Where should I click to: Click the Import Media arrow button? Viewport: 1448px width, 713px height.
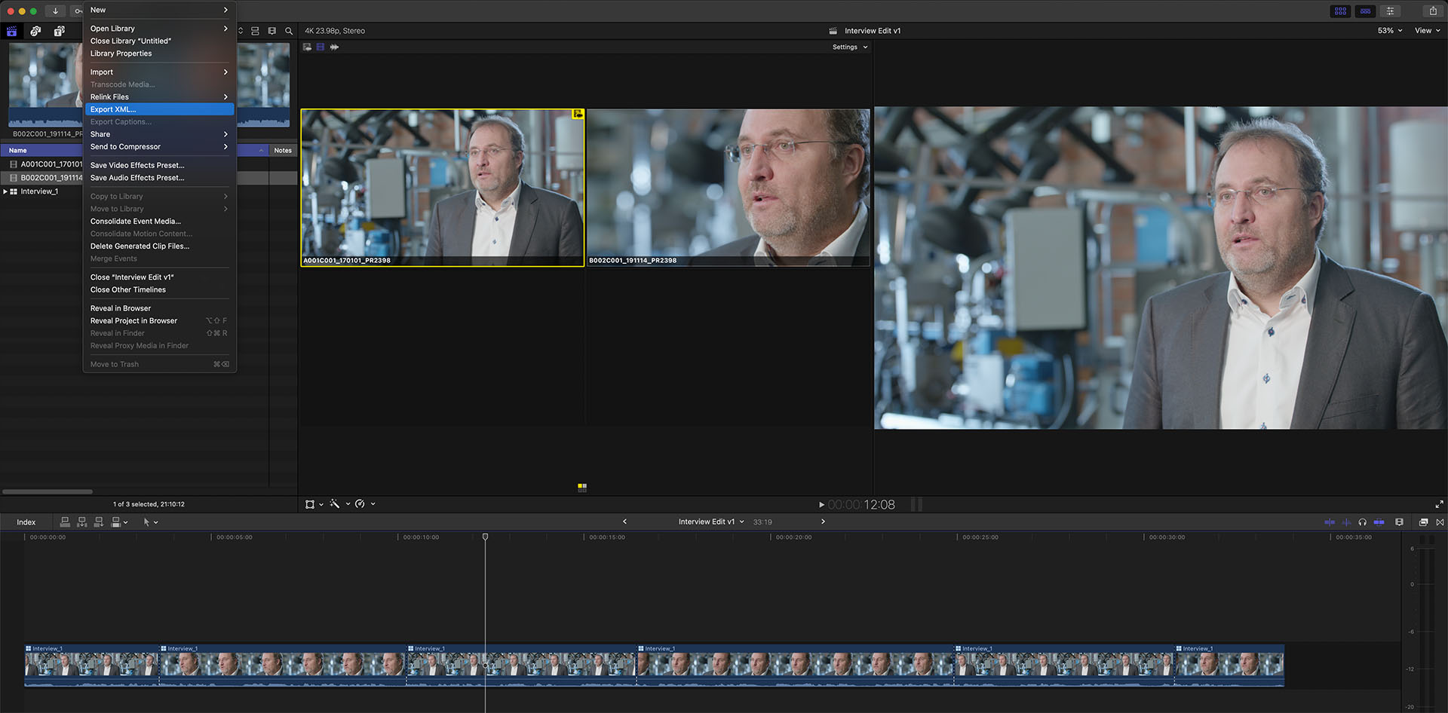(x=55, y=11)
